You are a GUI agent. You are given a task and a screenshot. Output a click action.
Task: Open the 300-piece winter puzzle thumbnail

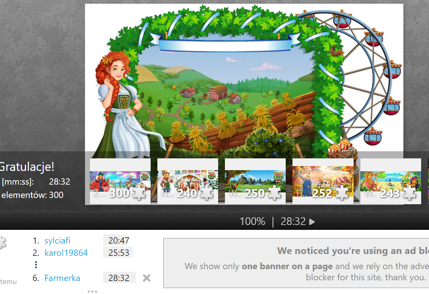(x=120, y=181)
